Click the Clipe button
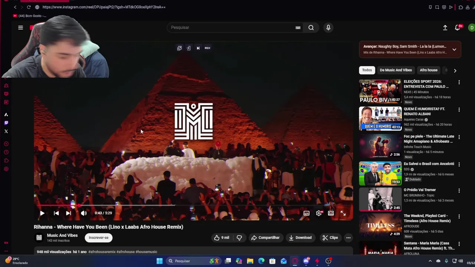Viewport: 475px width, 267px height. [330, 238]
